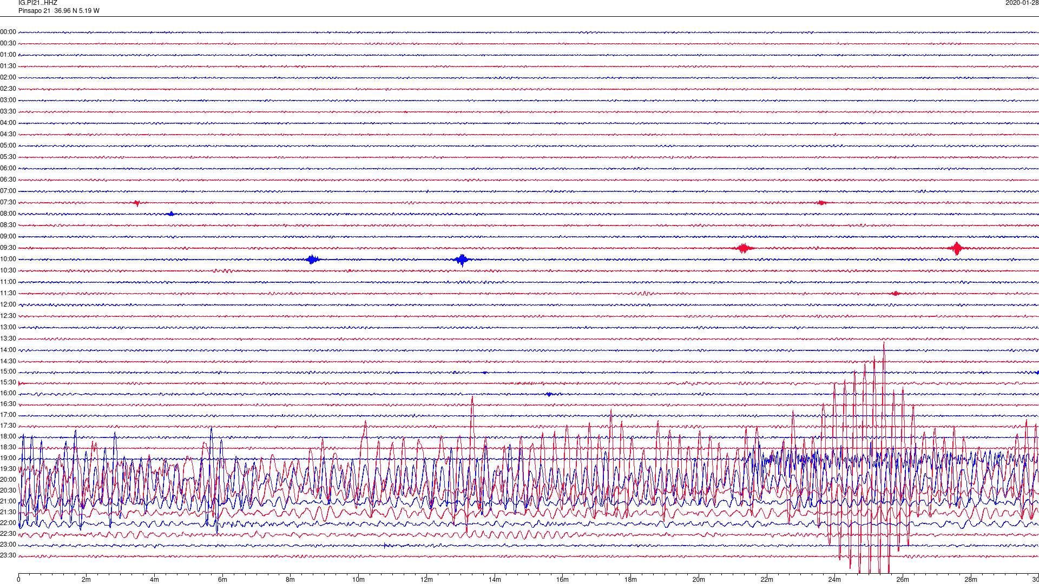Select the 10:30 trace time label
This screenshot has width=1039, height=584.
tap(8, 271)
